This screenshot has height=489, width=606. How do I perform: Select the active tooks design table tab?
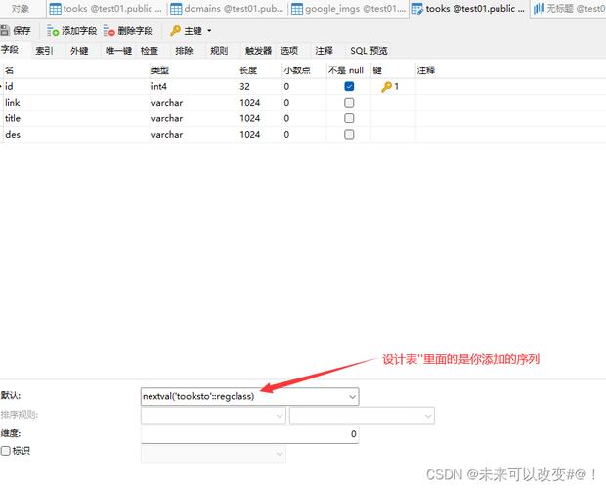tap(468, 9)
